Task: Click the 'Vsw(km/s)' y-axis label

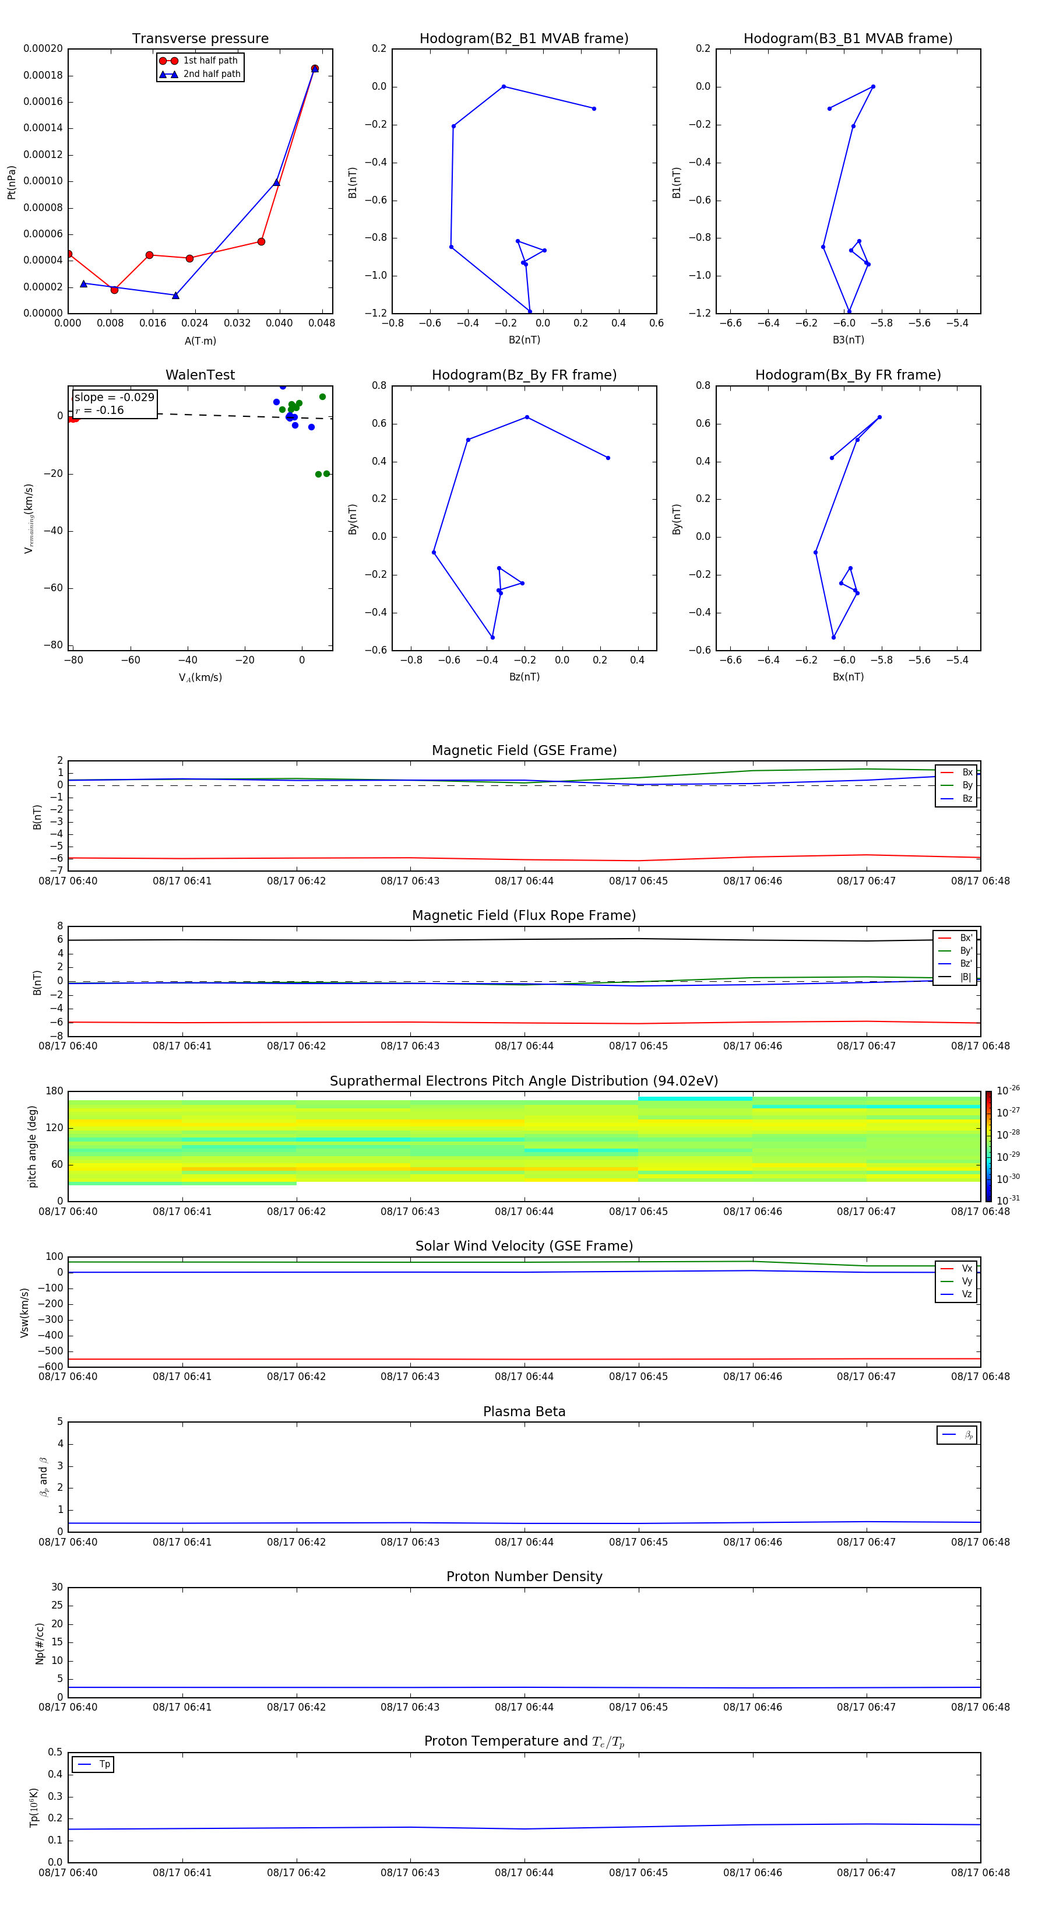Action: pos(24,1312)
